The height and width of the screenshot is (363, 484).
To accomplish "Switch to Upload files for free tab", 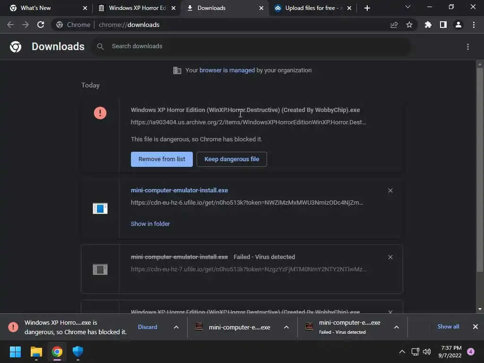I will tap(313, 8).
